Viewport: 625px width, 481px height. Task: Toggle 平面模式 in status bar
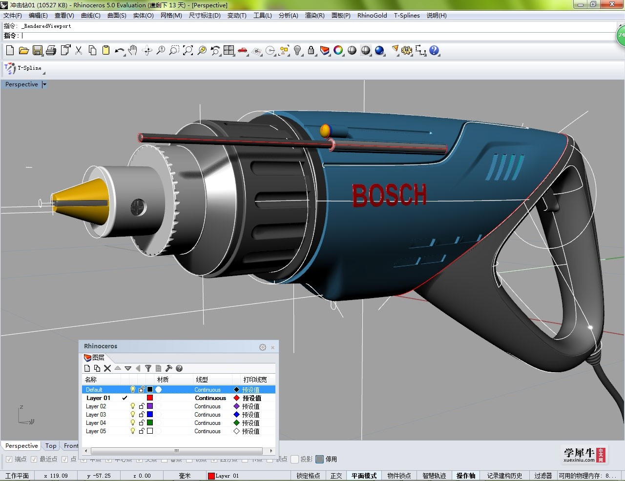(x=364, y=476)
